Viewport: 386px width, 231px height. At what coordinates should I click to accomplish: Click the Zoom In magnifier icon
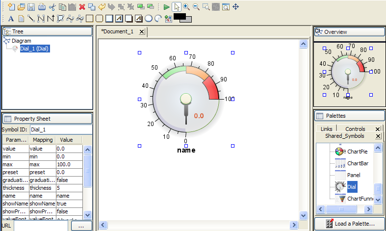click(x=186, y=7)
